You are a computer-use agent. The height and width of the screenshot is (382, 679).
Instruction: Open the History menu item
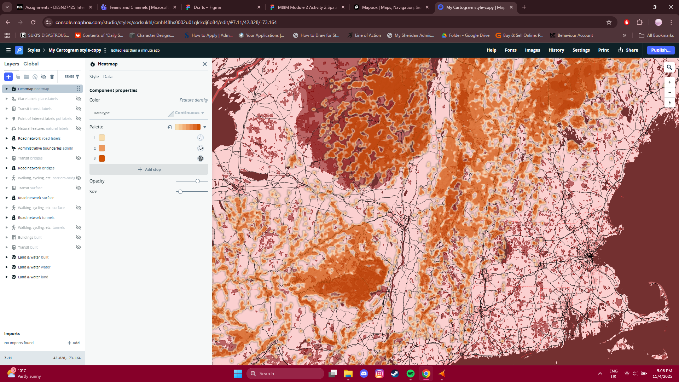(556, 50)
